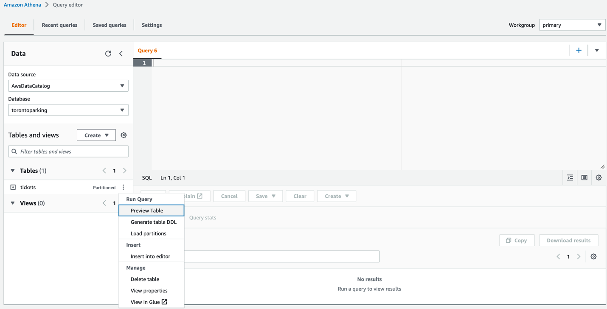This screenshot has width=607, height=309.
Task: Expand the tickets table columns
Action: click(13, 187)
